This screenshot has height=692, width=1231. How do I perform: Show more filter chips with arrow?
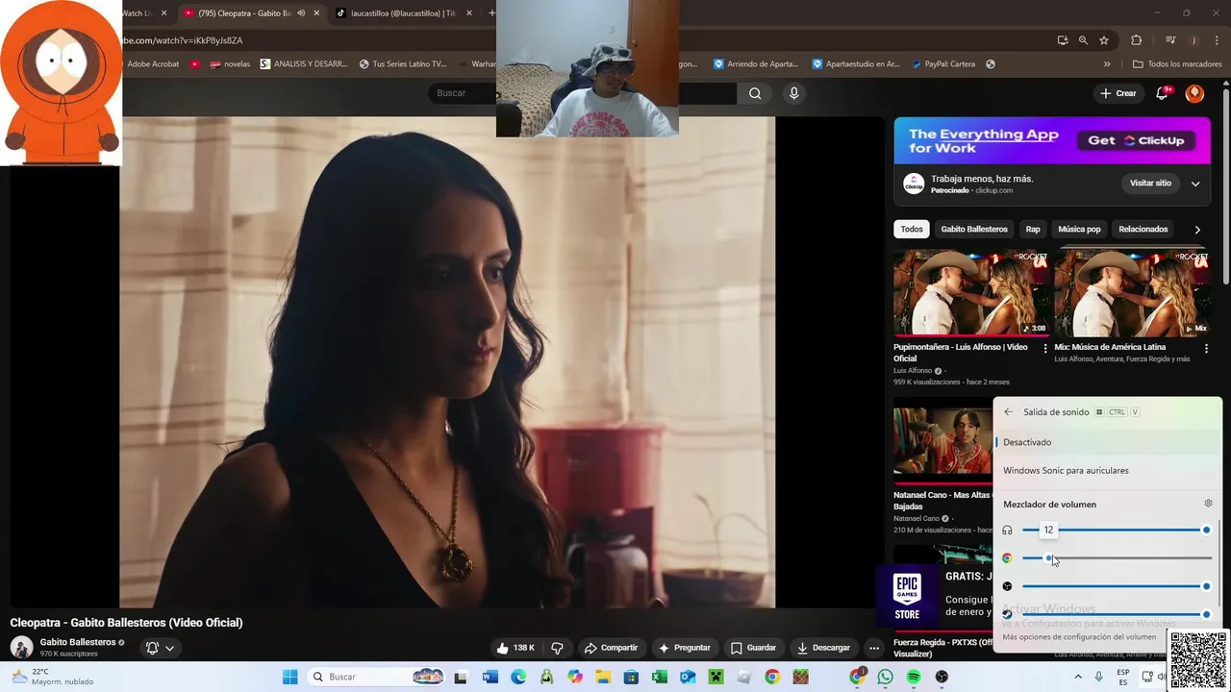point(1197,230)
